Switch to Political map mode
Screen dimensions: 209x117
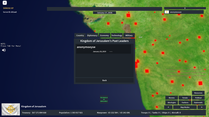[198, 98]
